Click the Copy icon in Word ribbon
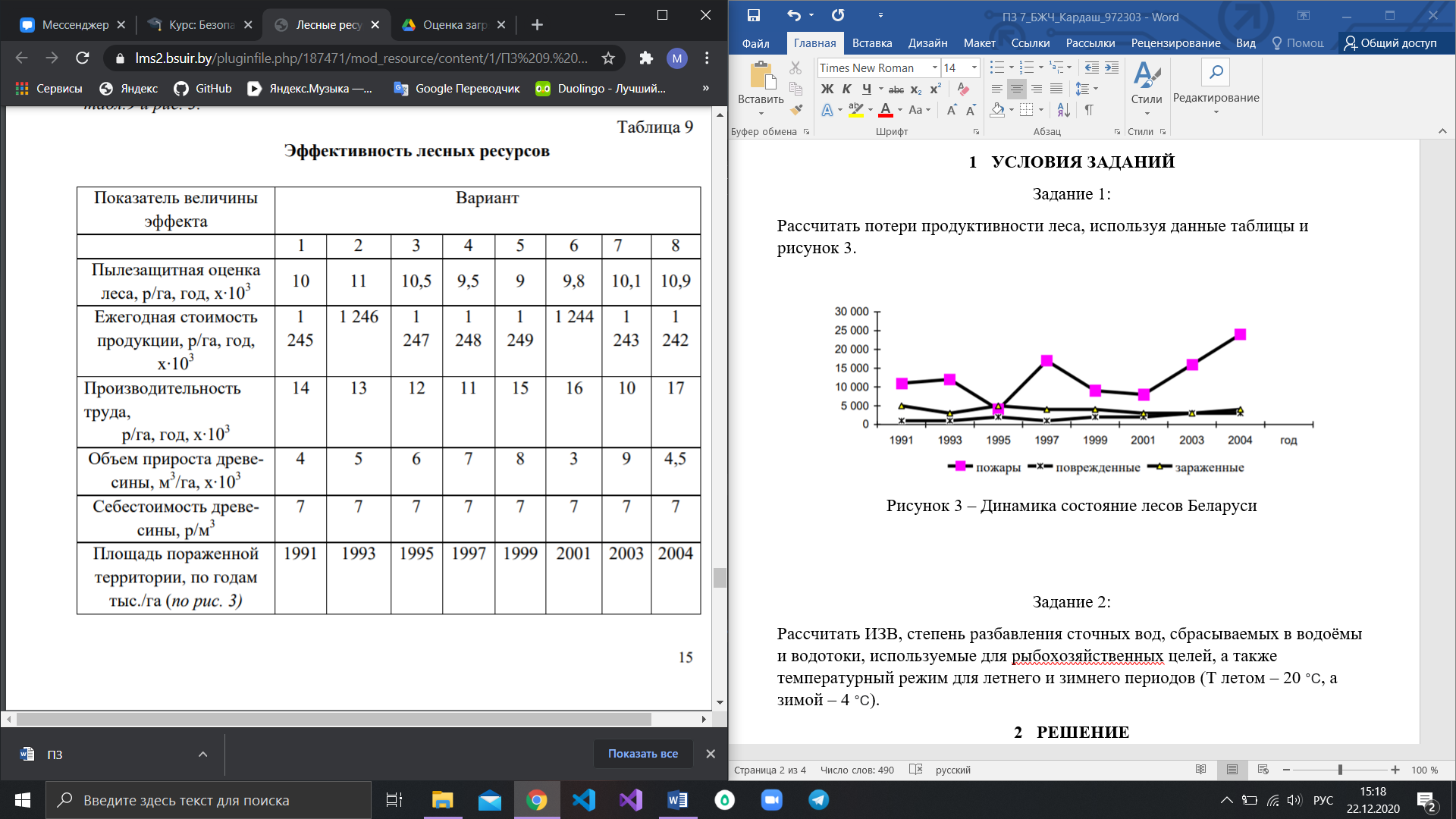 pos(795,89)
